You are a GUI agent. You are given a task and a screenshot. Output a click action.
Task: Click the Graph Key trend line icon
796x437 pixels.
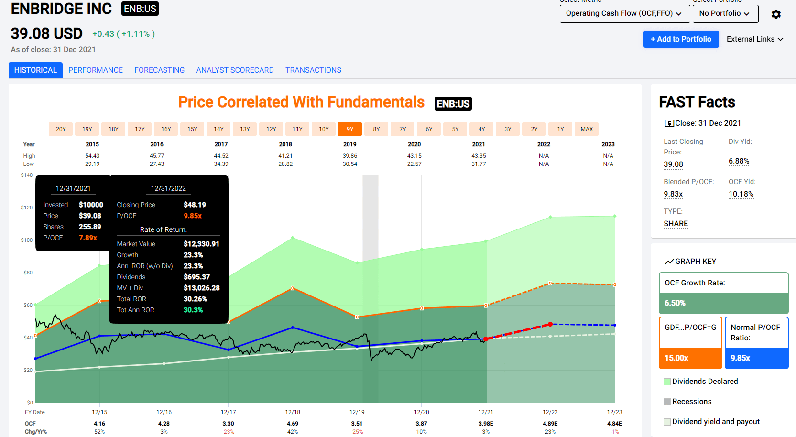669,262
